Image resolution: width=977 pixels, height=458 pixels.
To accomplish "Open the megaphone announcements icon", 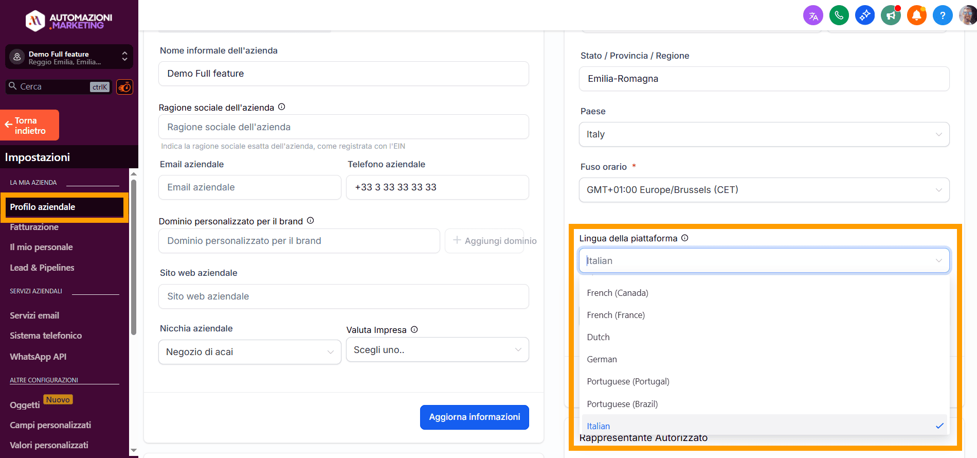I will point(891,15).
